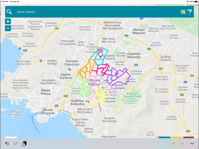Click the Skaramagas Σκαραμαγκάς map label
Screen dimensions: 199x149
click(x=23, y=63)
